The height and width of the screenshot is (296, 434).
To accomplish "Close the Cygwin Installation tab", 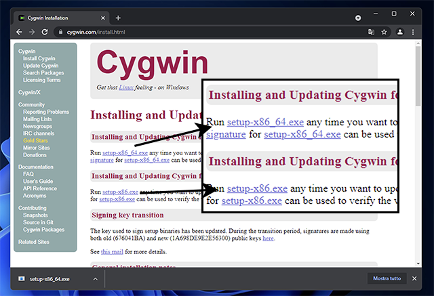I will click(x=102, y=18).
